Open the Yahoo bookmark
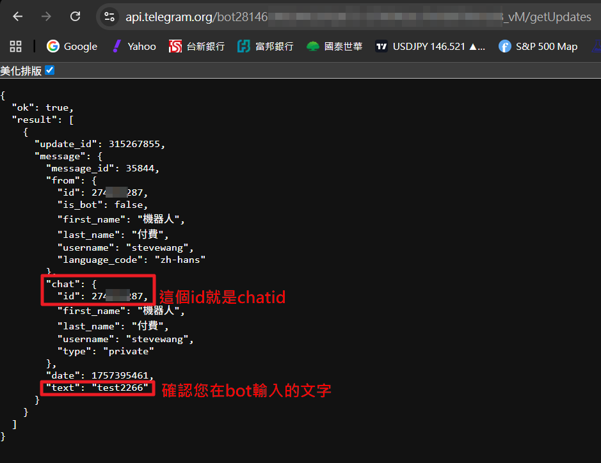 [134, 46]
